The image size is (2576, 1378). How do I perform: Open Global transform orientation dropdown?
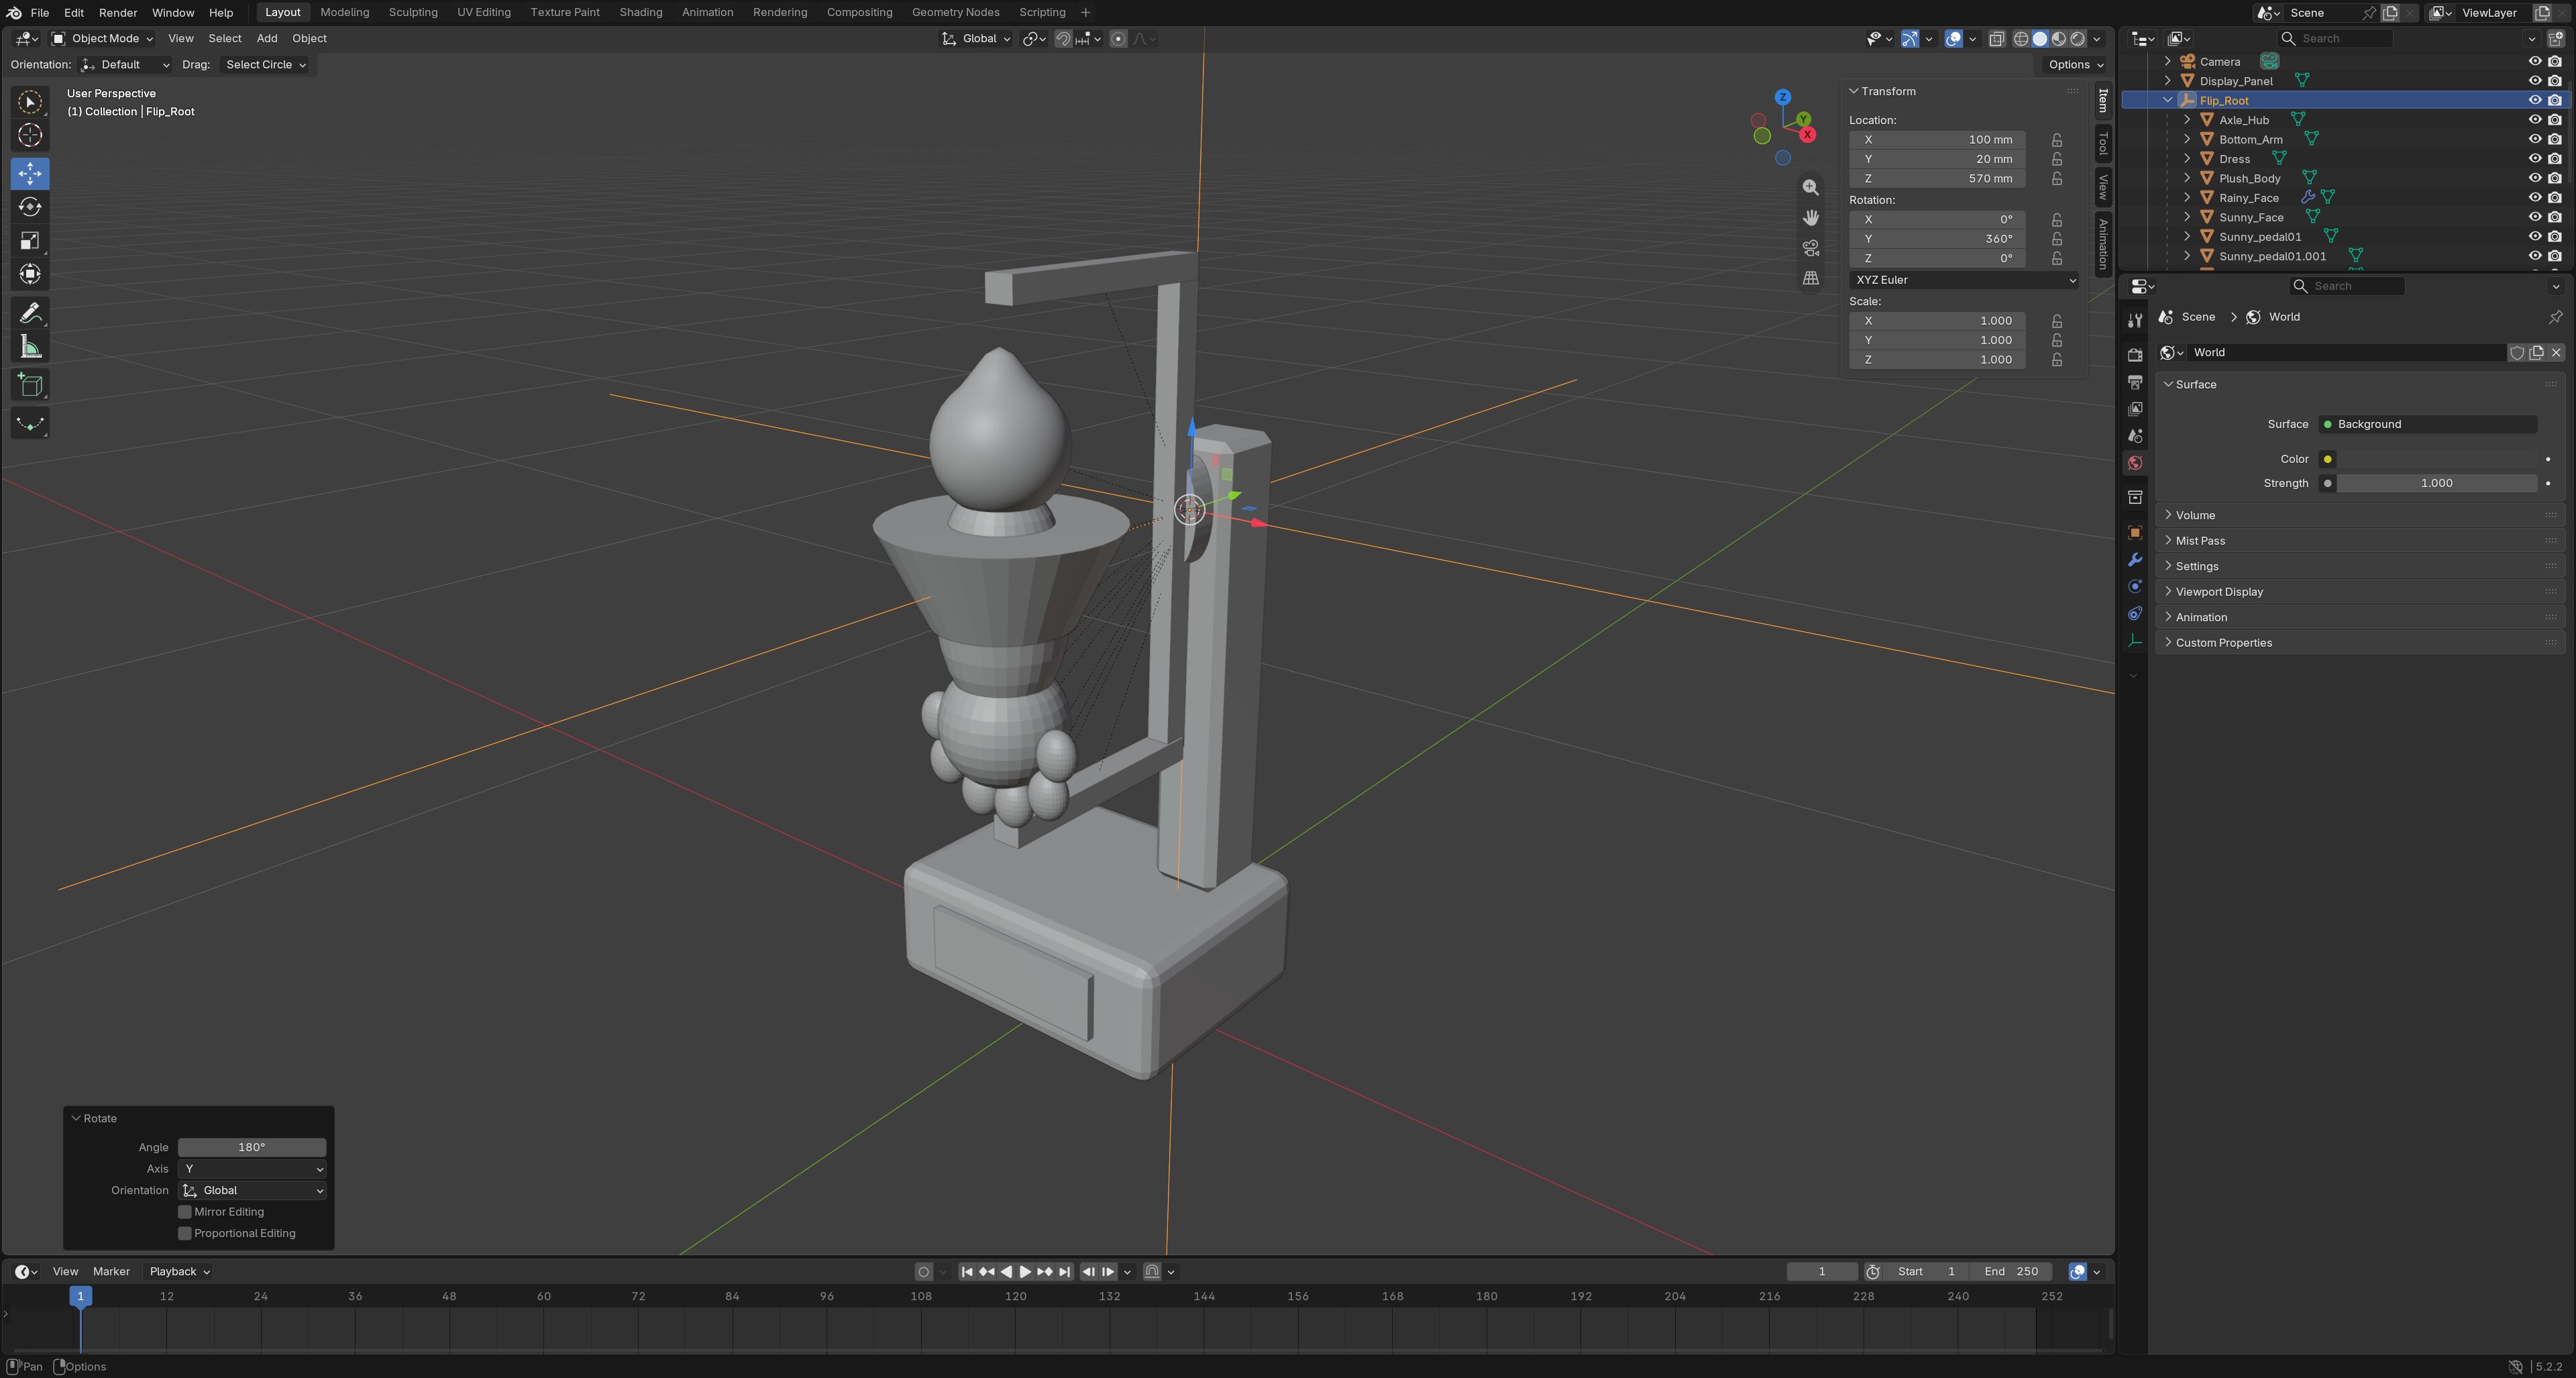point(976,38)
